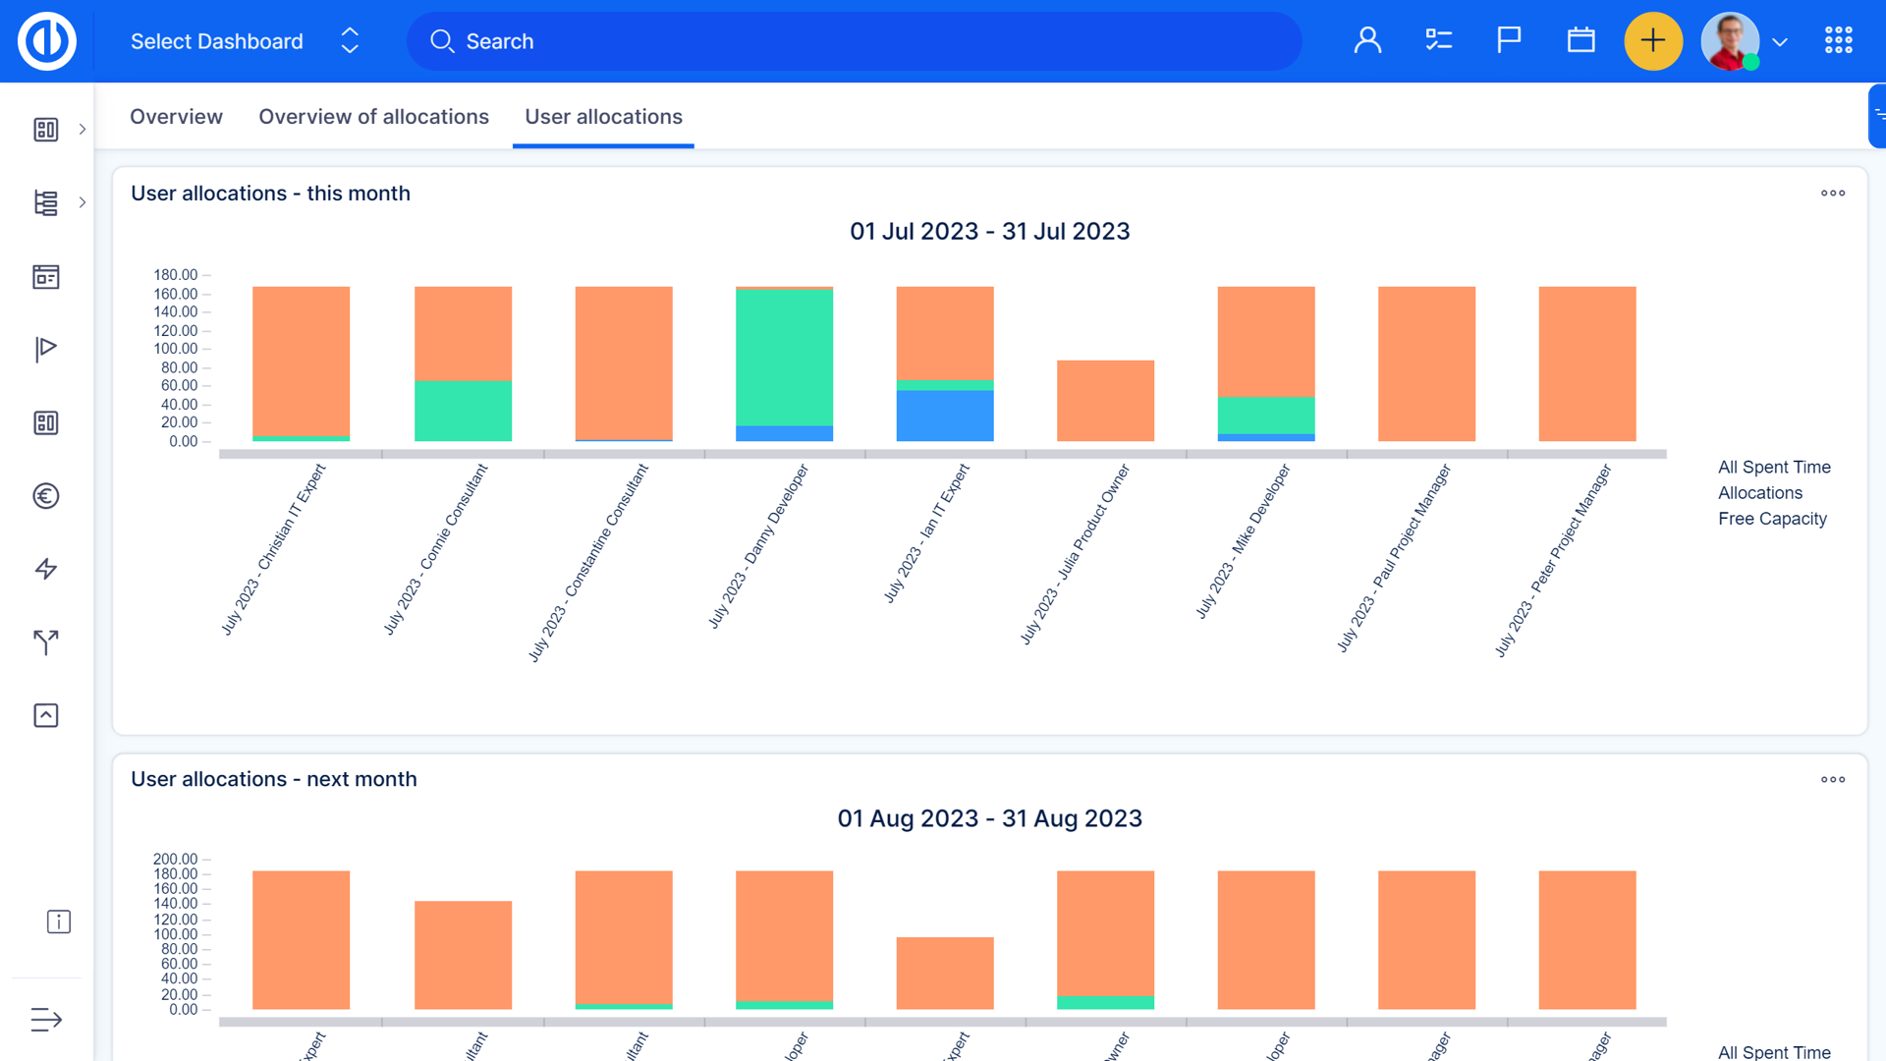
Task: Switch to Overview of allocations tab
Action: (x=373, y=117)
